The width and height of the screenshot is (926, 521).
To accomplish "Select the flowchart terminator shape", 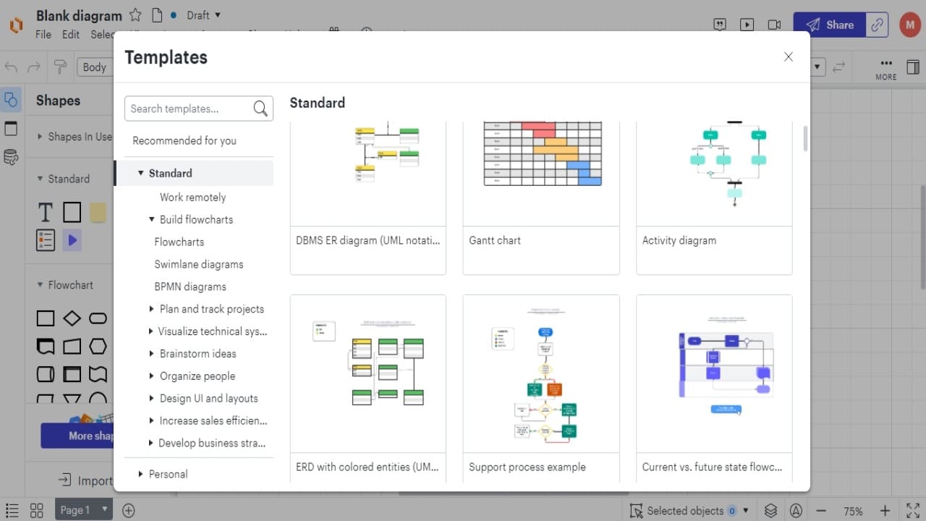I will [98, 318].
